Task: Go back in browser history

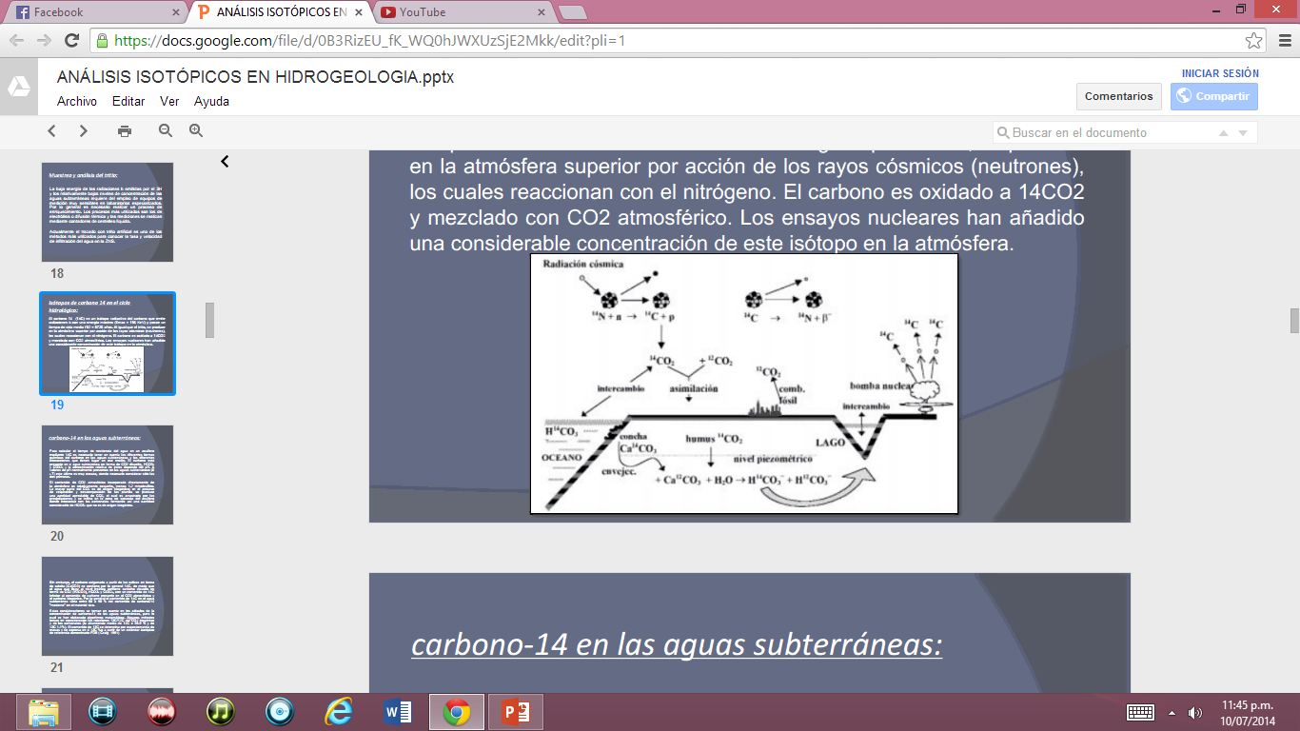Action: (17, 41)
